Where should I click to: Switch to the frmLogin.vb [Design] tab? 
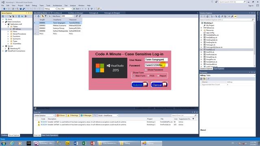tap(112, 13)
